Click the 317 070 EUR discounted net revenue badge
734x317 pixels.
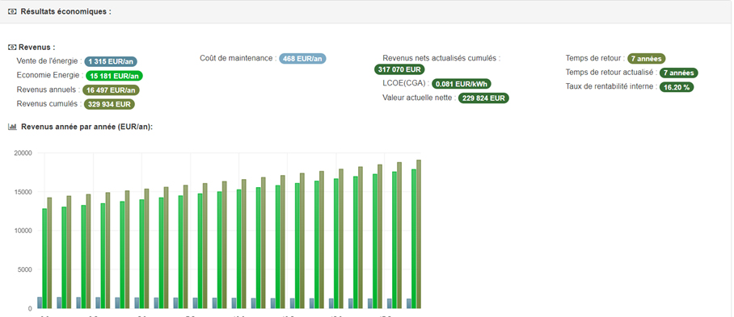pyautogui.click(x=399, y=69)
